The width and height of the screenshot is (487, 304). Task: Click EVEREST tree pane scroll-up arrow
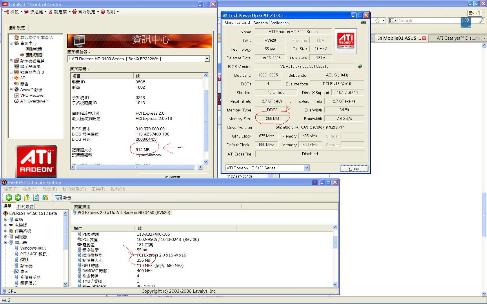[x=65, y=213]
